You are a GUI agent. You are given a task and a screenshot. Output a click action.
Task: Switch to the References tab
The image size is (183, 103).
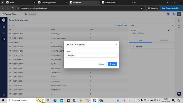click(164, 40)
